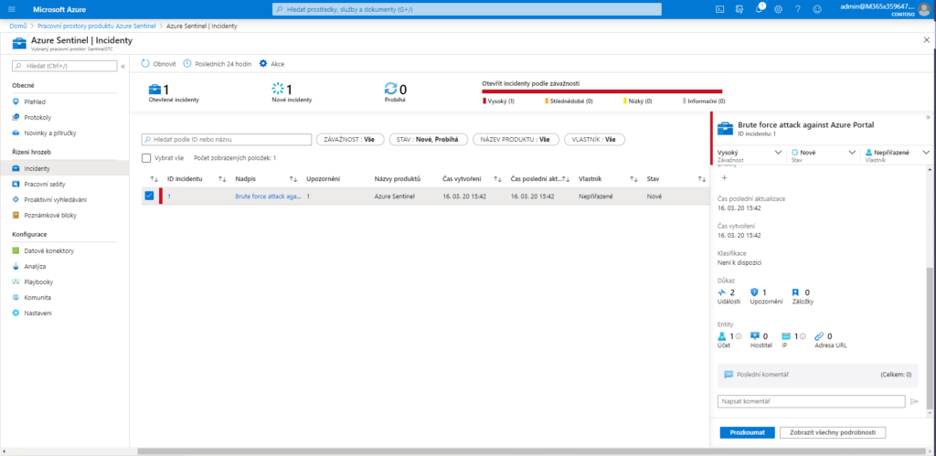Expand the Vysoký severity dropdown
The height and width of the screenshot is (456, 936).
tap(778, 153)
